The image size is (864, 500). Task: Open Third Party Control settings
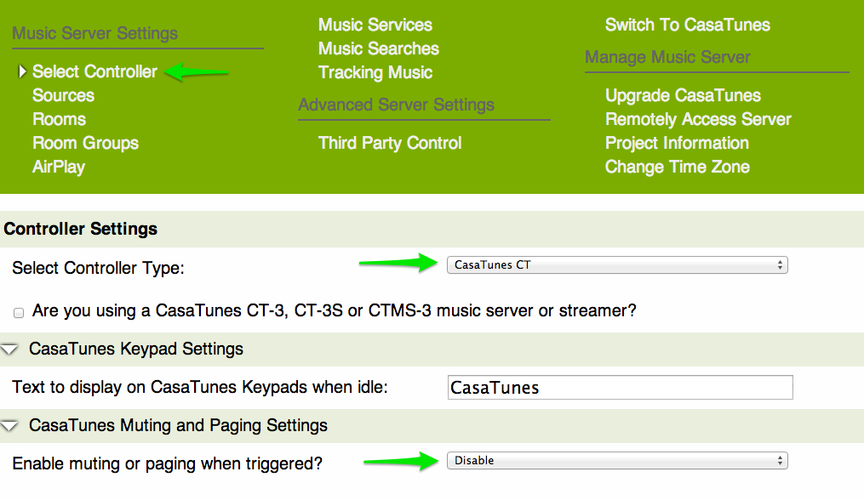[x=390, y=144]
